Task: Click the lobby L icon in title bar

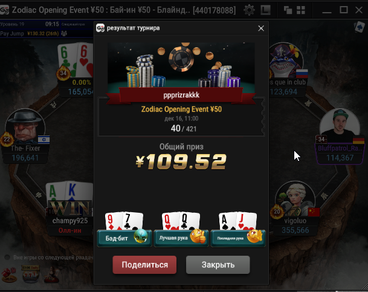Action: click(x=266, y=10)
